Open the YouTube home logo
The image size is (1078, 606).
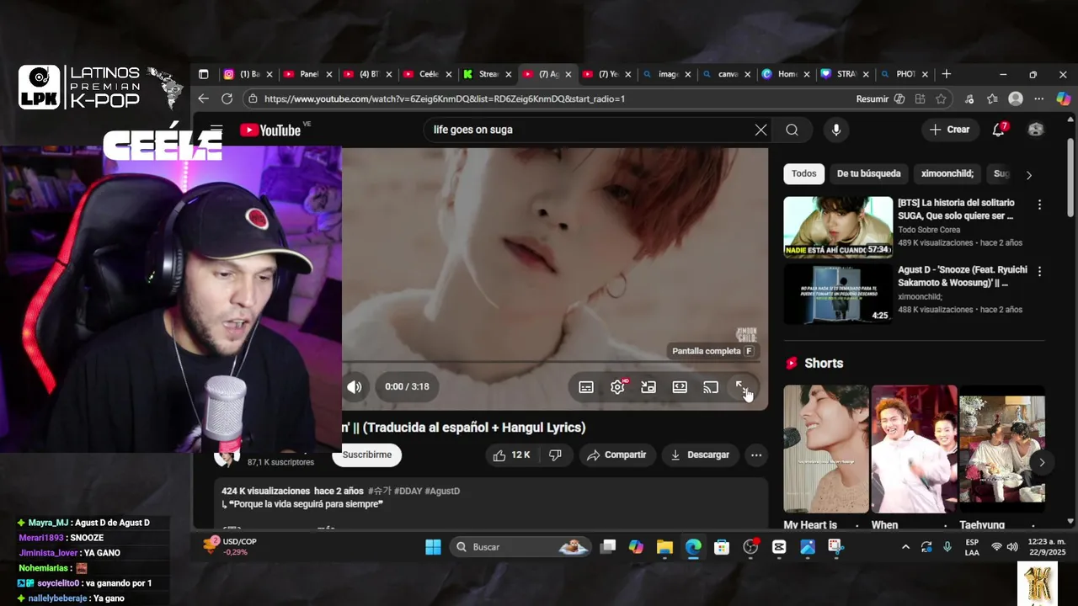(270, 130)
